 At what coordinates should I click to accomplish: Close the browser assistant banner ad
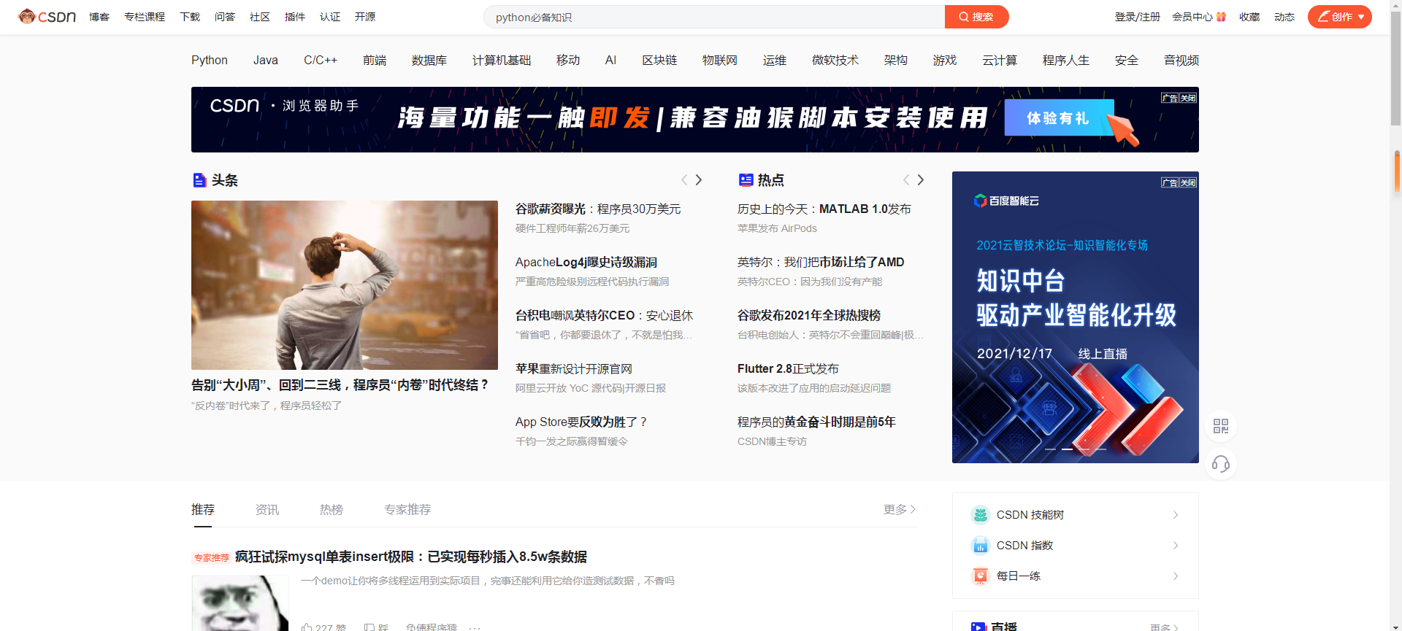[x=1188, y=98]
